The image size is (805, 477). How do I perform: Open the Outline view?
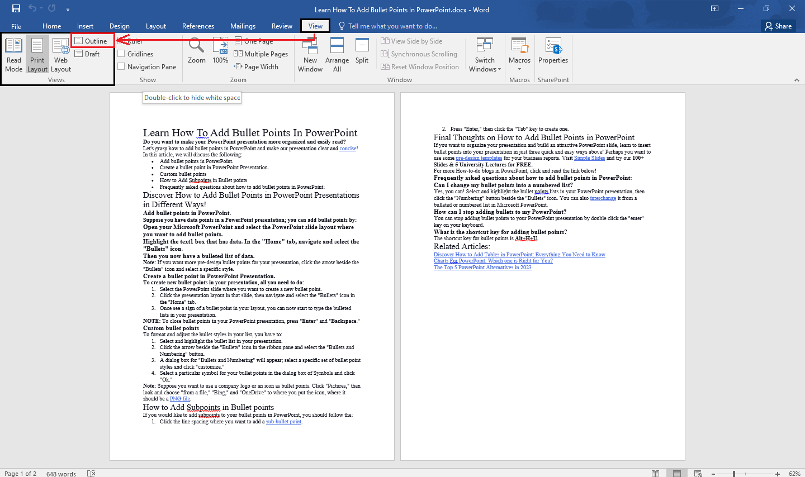92,40
